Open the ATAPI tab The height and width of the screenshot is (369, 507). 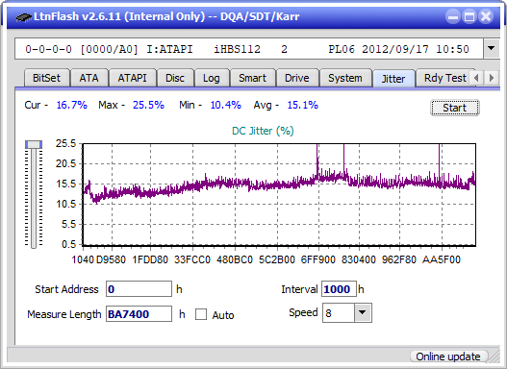[x=132, y=78]
